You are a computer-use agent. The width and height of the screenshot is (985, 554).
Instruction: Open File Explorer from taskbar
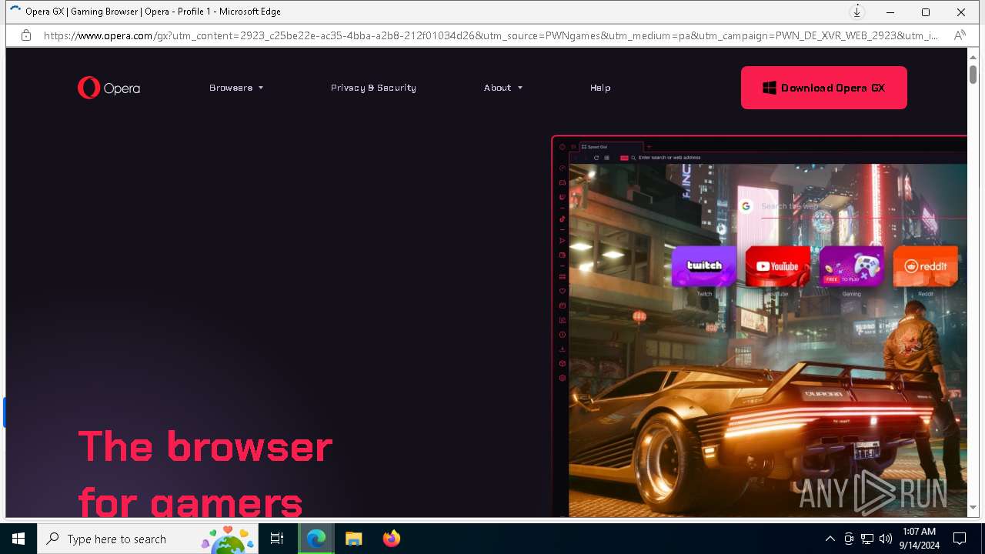353,539
